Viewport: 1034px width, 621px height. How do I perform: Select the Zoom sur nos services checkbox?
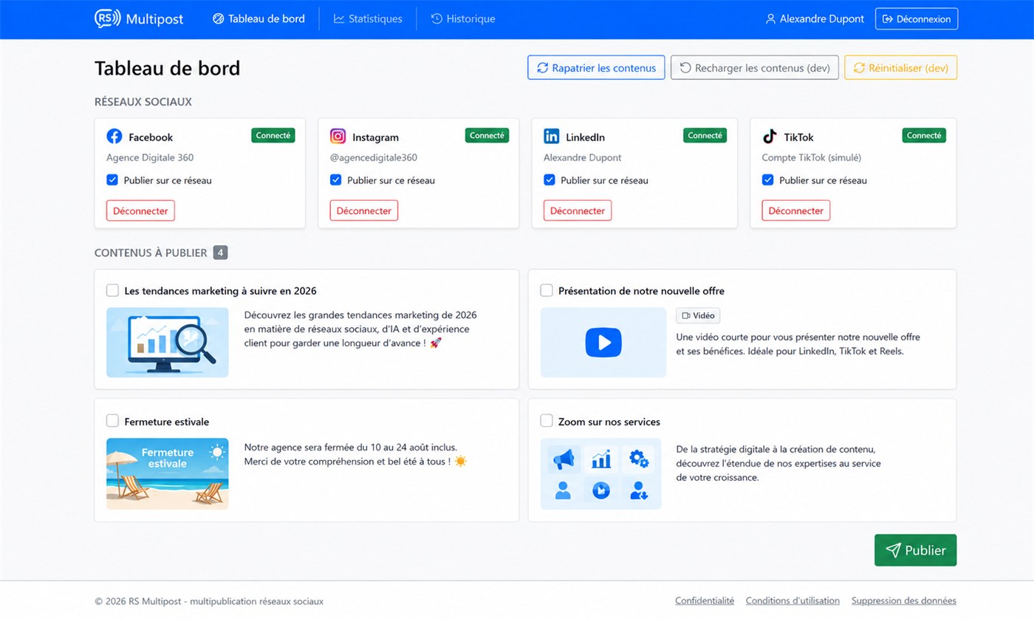pos(547,421)
